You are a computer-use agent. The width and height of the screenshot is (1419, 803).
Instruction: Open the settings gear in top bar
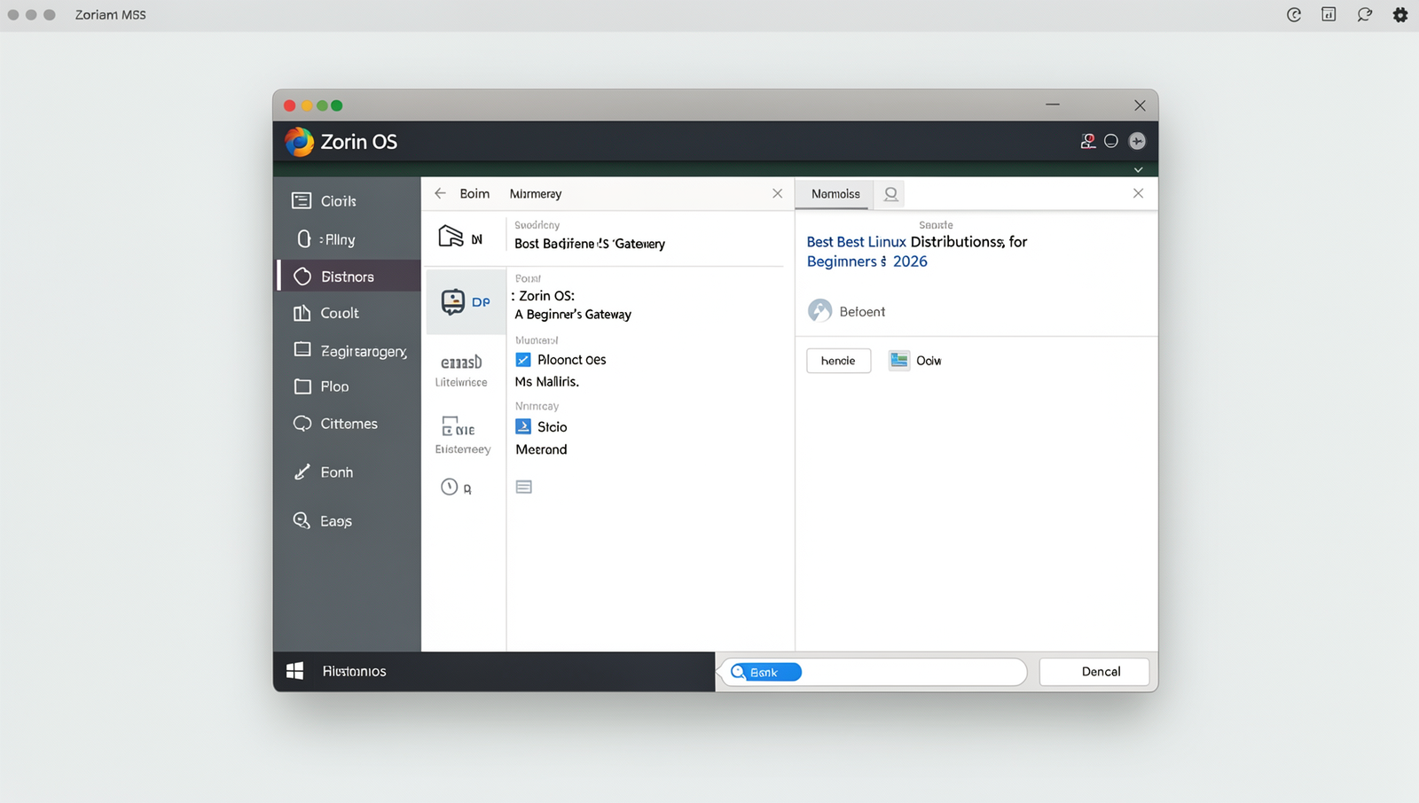1400,15
